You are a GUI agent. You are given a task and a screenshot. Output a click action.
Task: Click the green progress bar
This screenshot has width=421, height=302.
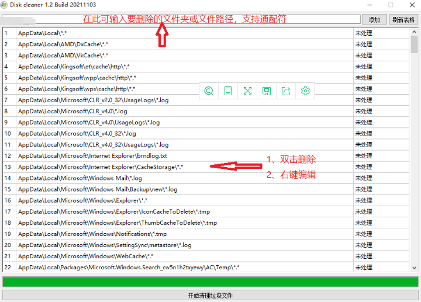coord(210,282)
